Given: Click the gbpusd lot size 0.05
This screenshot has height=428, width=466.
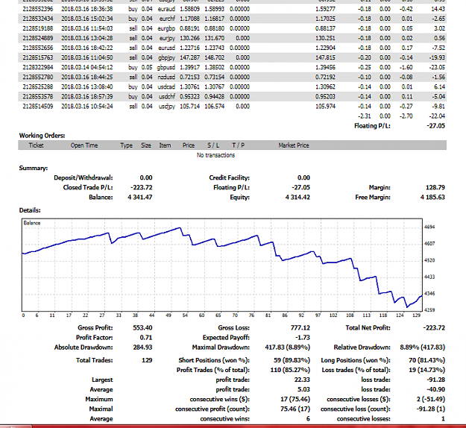Looking at the screenshot, I should pyautogui.click(x=147, y=67).
